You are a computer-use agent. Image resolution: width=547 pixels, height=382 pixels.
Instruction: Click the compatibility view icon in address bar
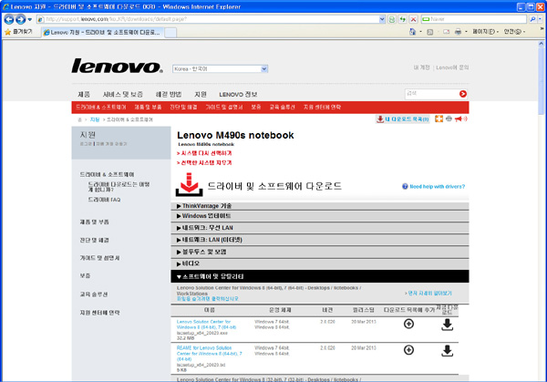tap(392, 19)
